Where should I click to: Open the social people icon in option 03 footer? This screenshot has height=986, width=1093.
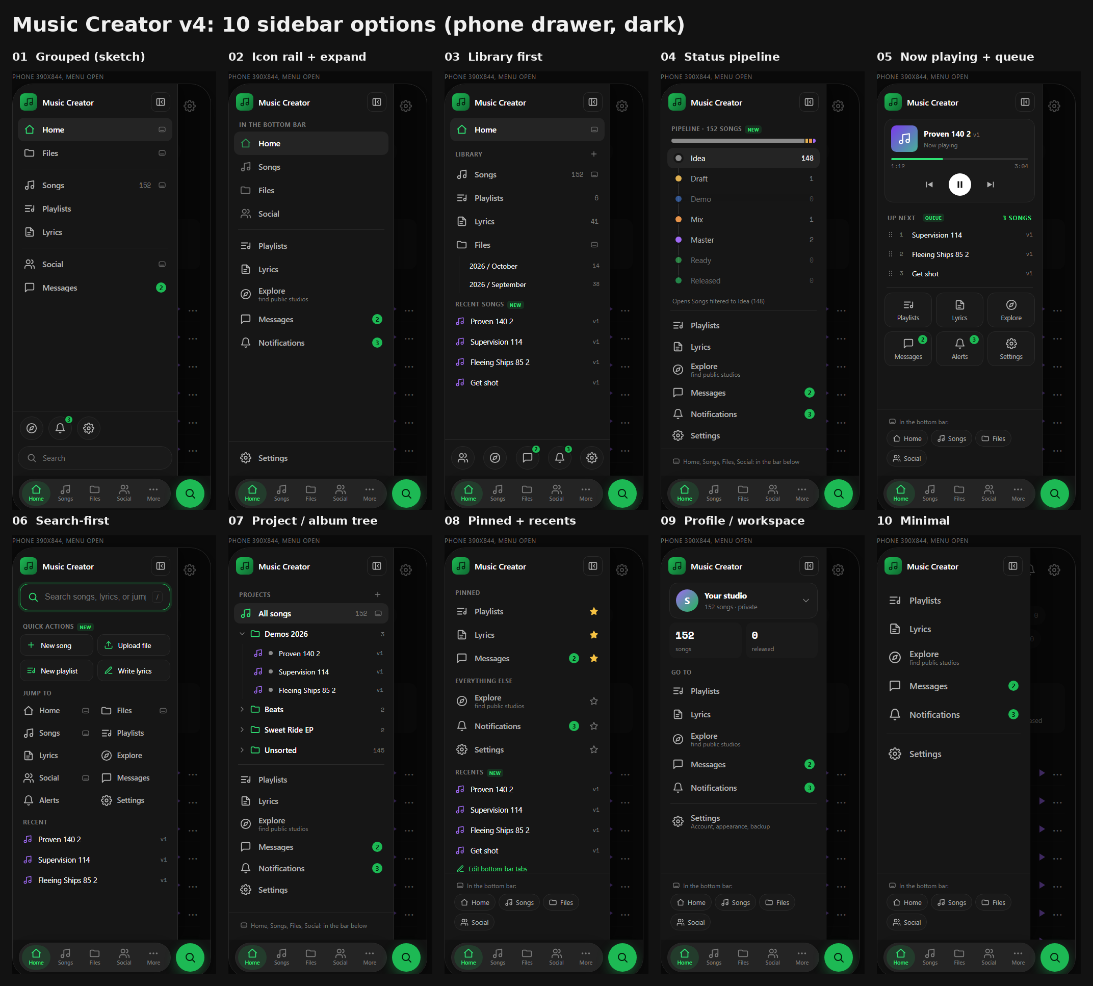(x=463, y=458)
